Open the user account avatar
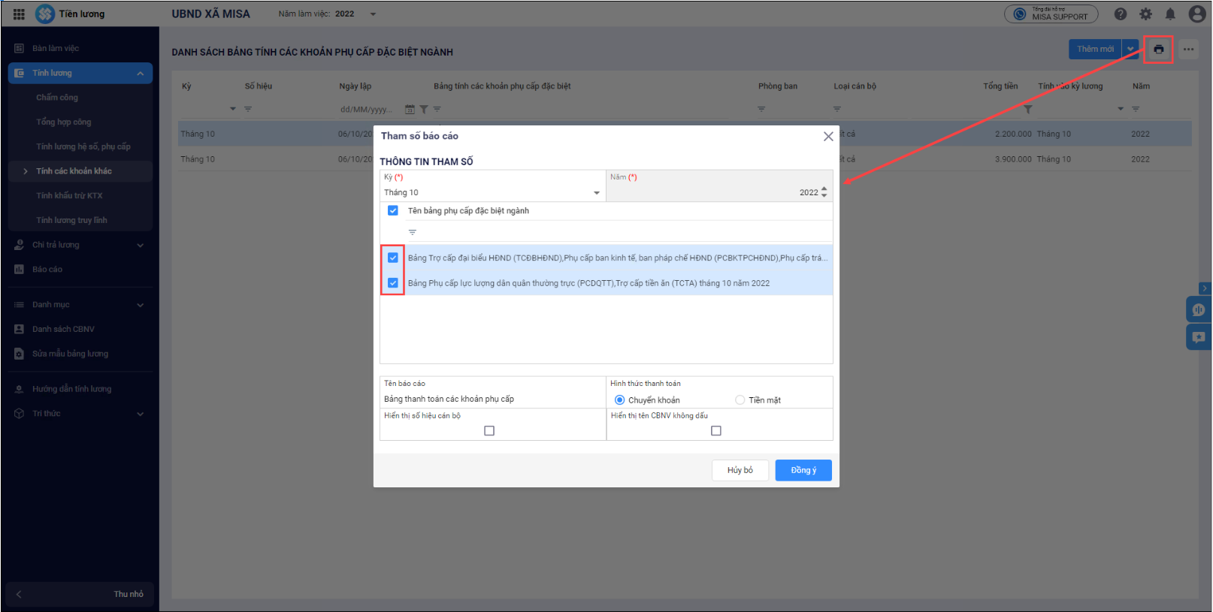The height and width of the screenshot is (612, 1213). [x=1197, y=14]
